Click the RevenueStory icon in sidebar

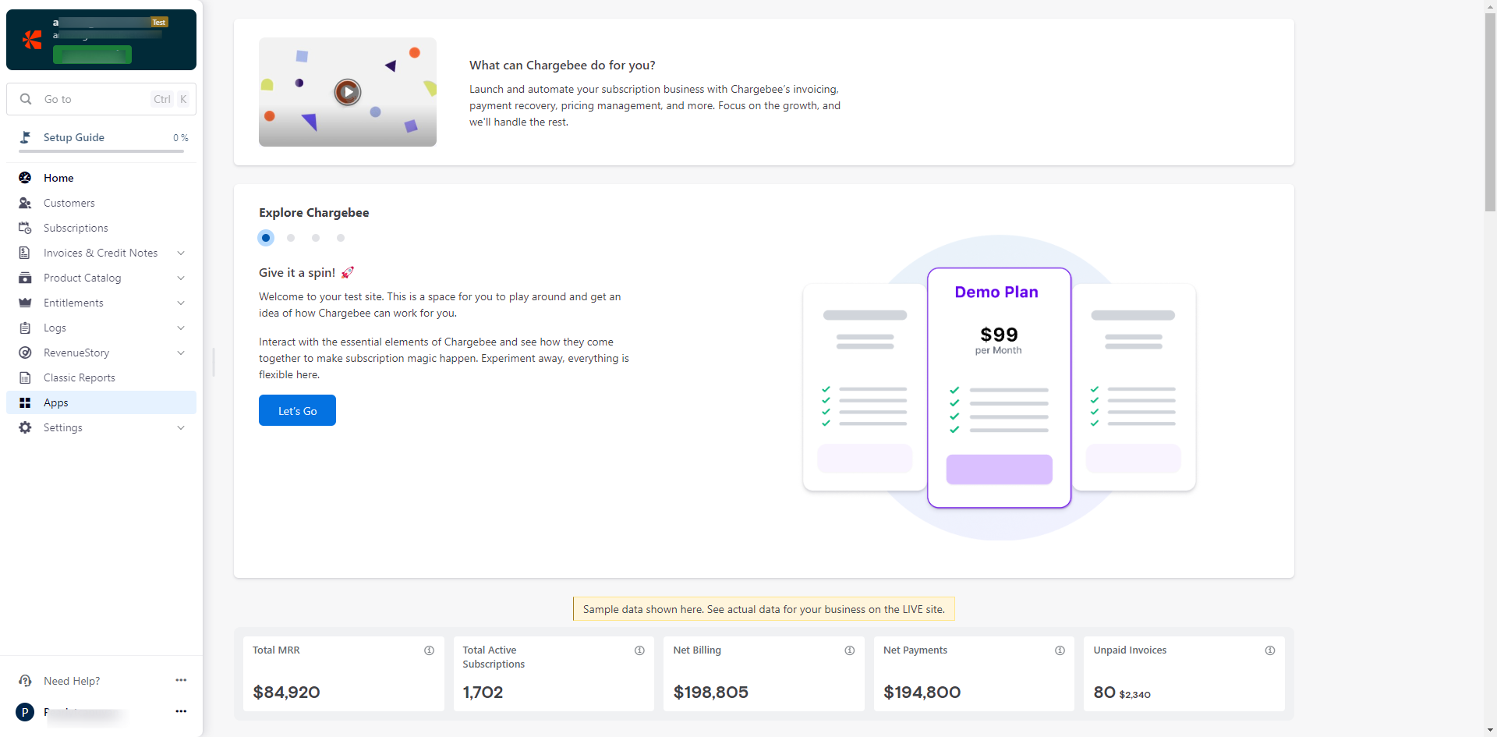point(25,353)
